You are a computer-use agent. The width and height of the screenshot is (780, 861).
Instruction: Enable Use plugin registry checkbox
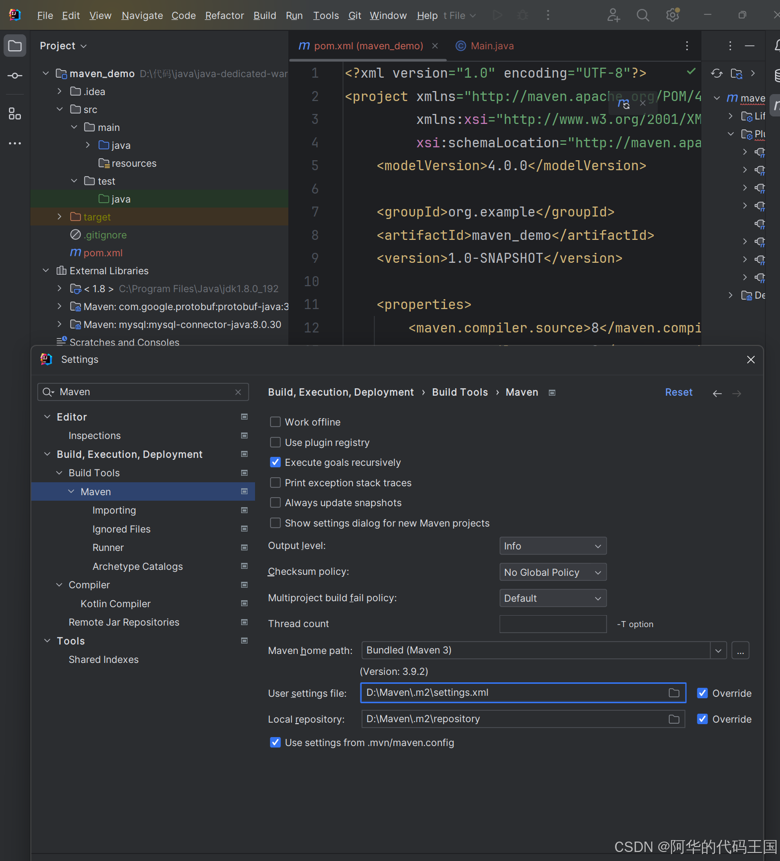[275, 442]
